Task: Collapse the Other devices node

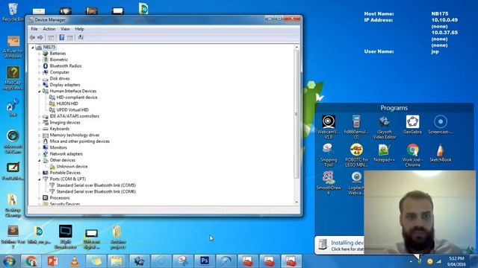Action: 40,160
